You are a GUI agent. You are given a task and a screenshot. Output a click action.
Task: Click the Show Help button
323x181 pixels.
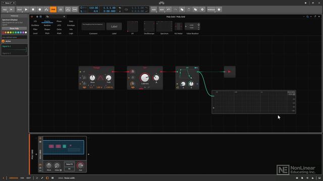(x=14, y=29)
